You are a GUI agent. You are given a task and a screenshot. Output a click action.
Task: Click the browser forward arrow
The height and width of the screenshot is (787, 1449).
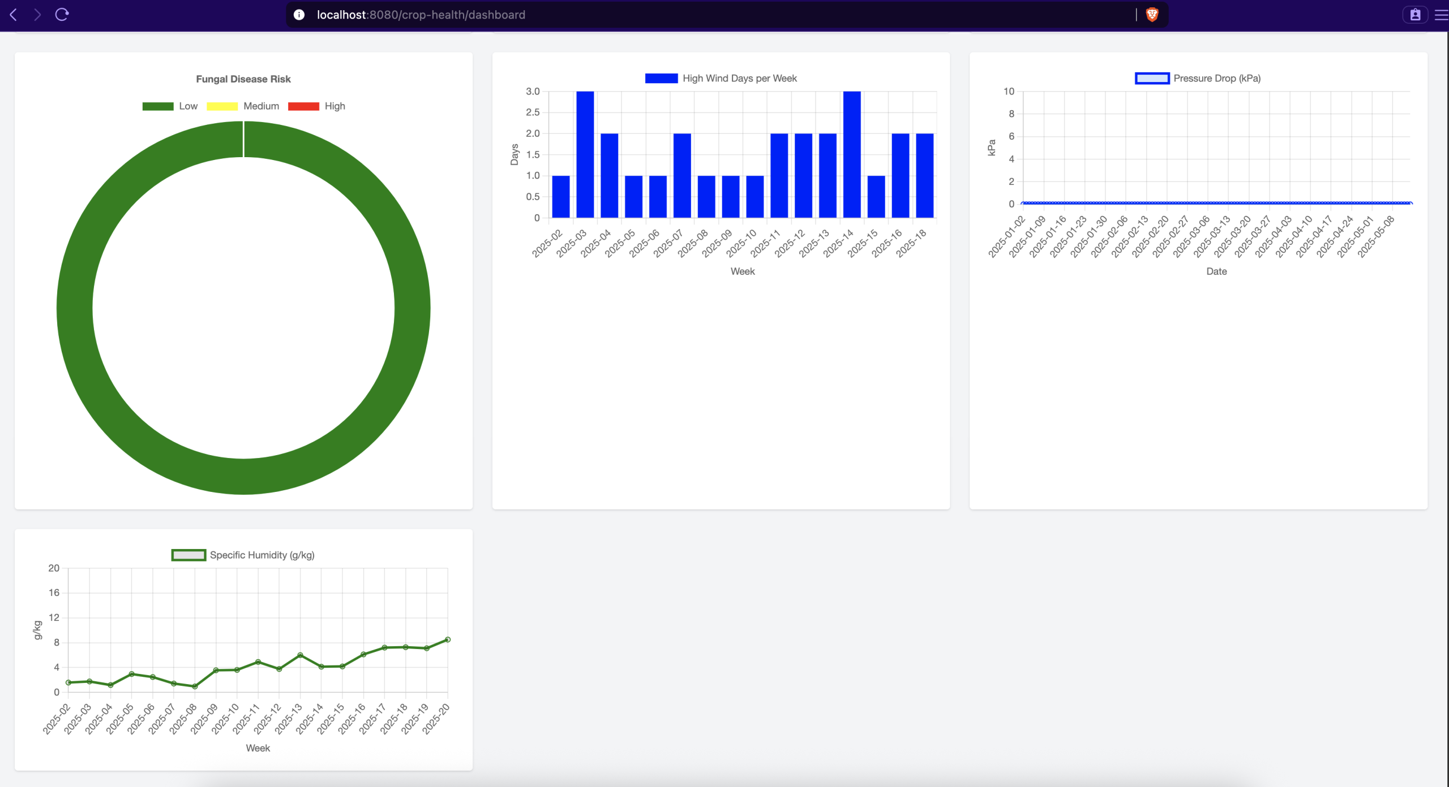pos(37,15)
